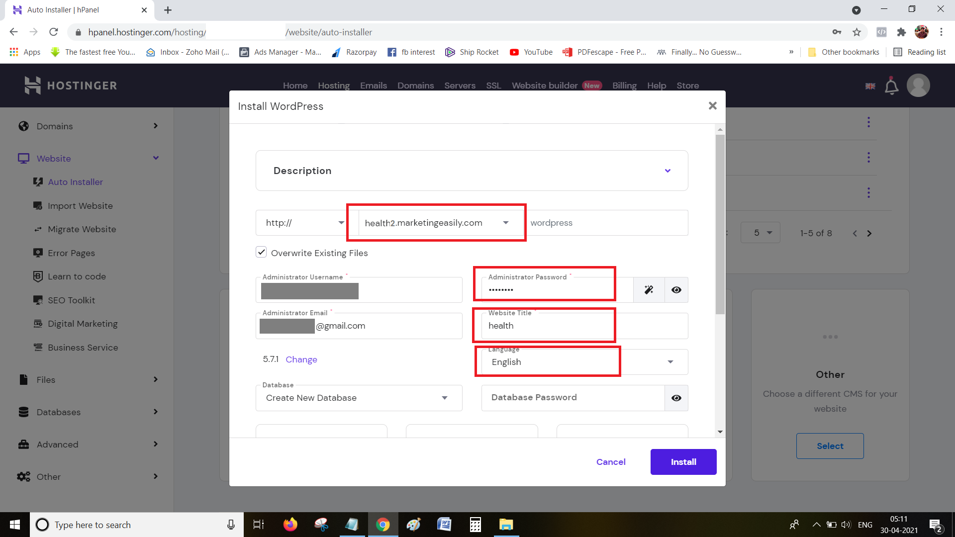
Task: Click the Install button
Action: 683,461
